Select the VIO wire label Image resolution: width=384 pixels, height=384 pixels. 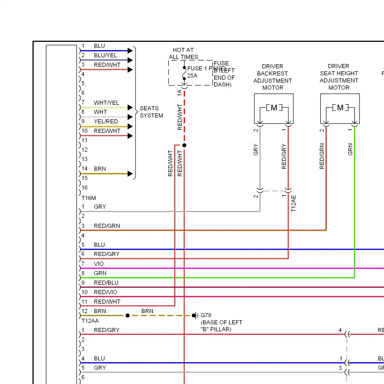pyautogui.click(x=99, y=264)
